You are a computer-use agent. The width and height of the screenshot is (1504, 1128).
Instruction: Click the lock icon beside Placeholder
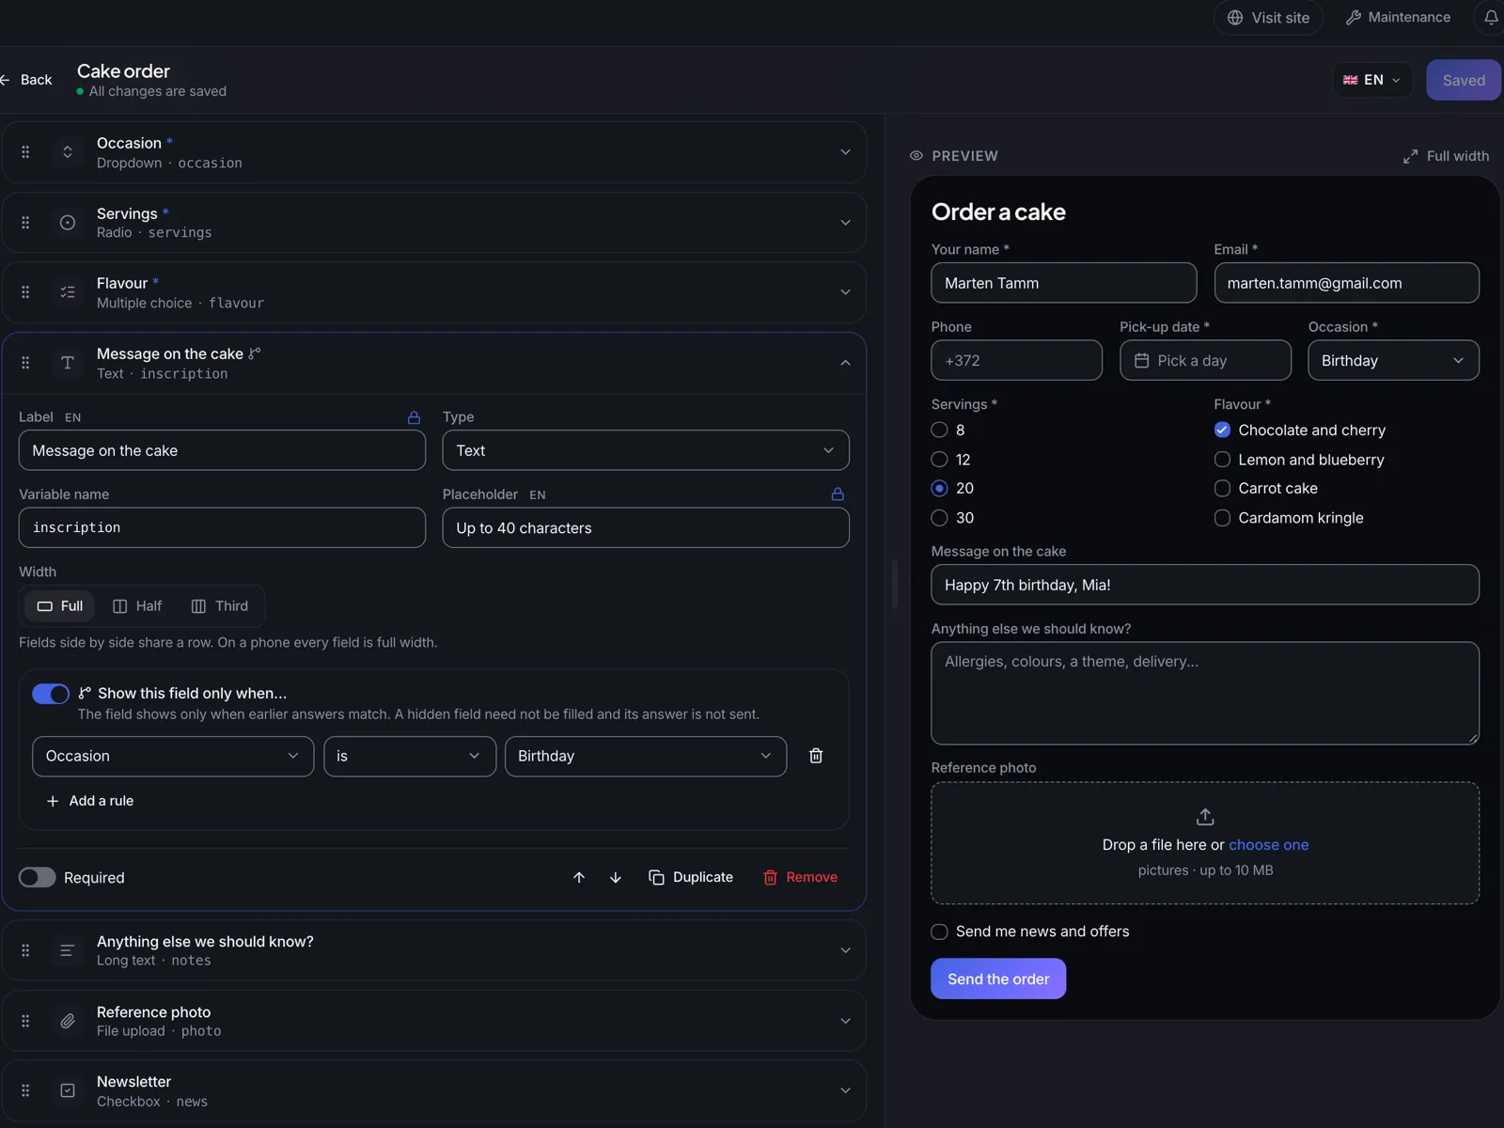click(838, 494)
